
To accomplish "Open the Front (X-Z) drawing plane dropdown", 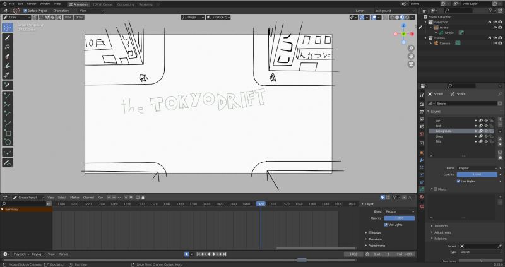I will (x=218, y=18).
